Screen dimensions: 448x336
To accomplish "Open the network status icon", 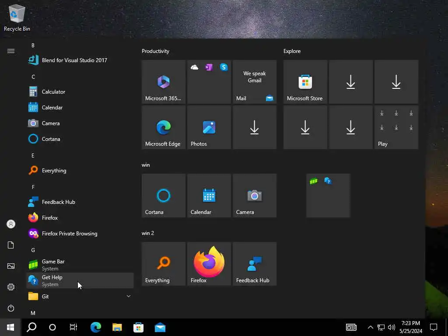I will (x=381, y=327).
